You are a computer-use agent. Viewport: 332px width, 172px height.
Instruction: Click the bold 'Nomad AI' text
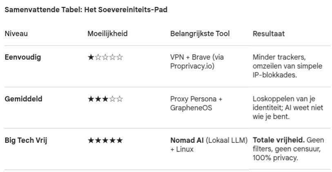pyautogui.click(x=187, y=140)
